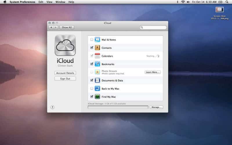This screenshot has height=145, width=232.
Task: Click the iCloud storage bar
Action: [x=118, y=107]
